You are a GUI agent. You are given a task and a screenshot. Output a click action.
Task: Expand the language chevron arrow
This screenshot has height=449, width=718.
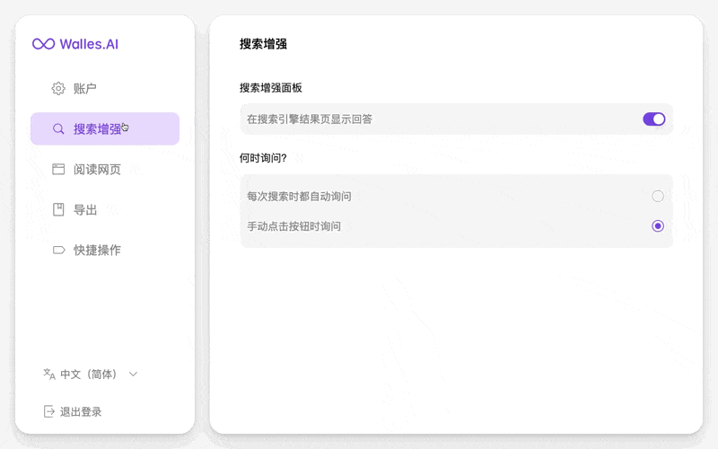click(x=133, y=374)
